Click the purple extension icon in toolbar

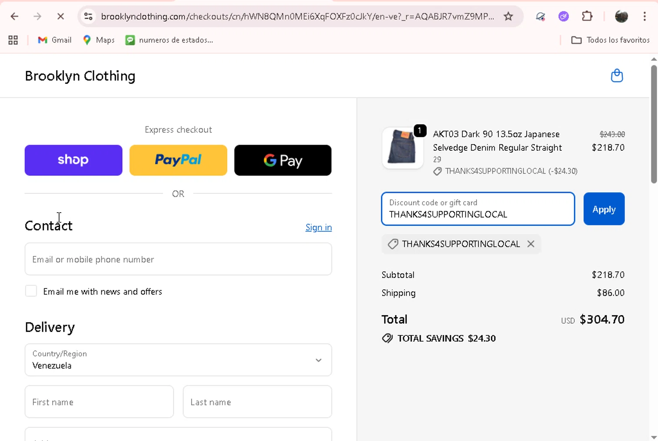[x=564, y=17]
